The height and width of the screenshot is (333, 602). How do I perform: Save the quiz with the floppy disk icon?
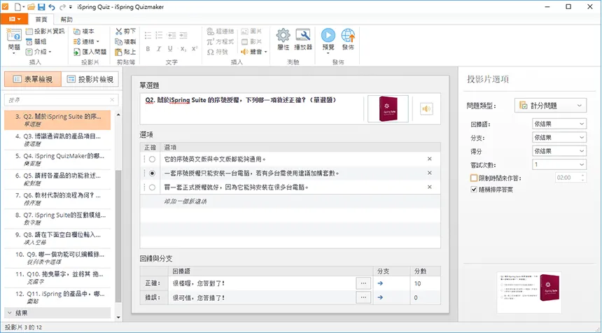[x=41, y=7]
